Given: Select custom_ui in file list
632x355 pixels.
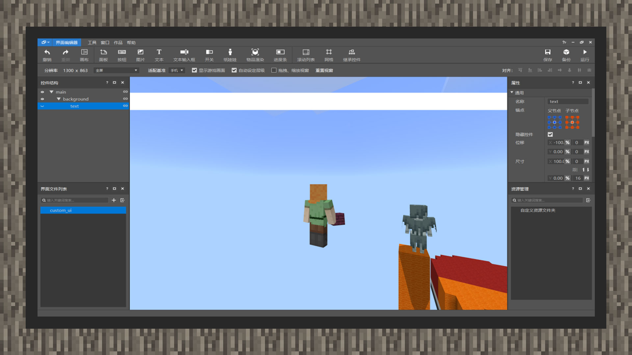Looking at the screenshot, I should pos(83,210).
